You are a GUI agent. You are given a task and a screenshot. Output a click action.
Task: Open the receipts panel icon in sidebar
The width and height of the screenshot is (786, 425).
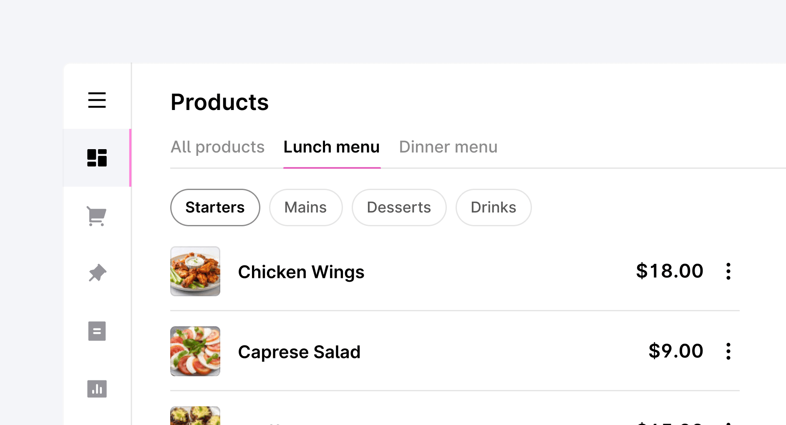(x=97, y=330)
